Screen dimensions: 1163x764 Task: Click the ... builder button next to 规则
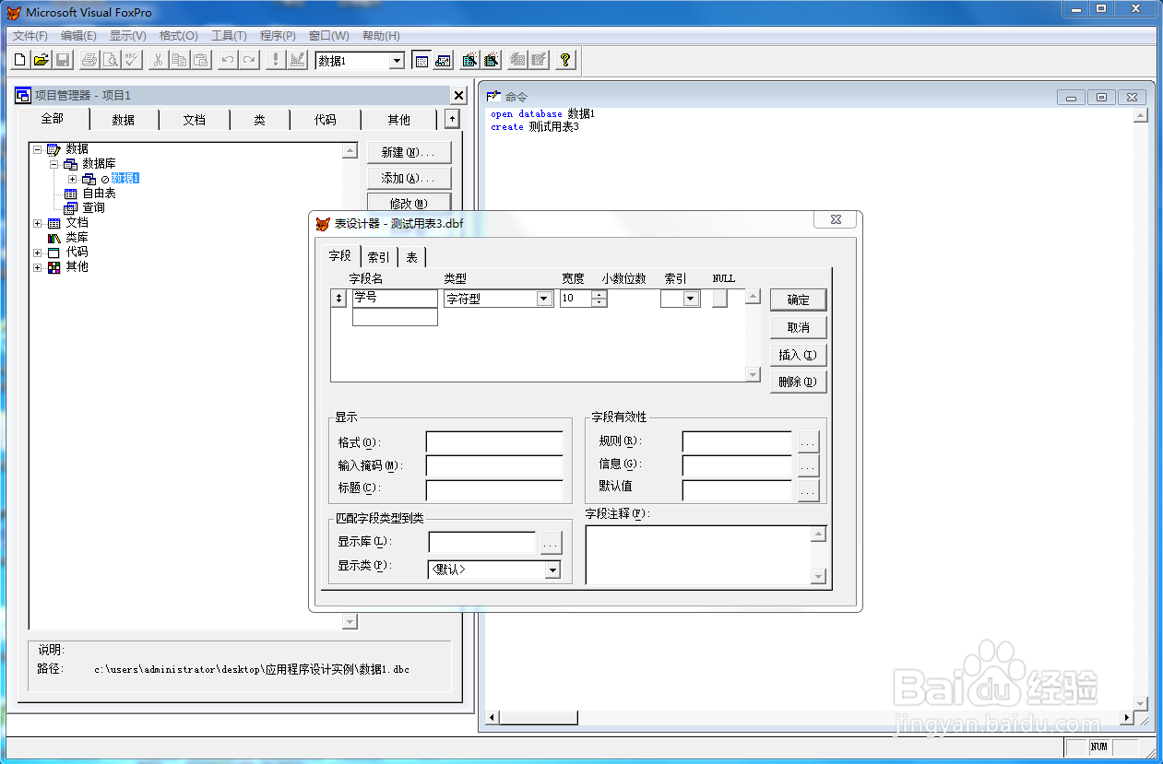tap(808, 442)
